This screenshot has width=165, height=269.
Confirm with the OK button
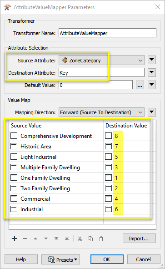[107, 259]
